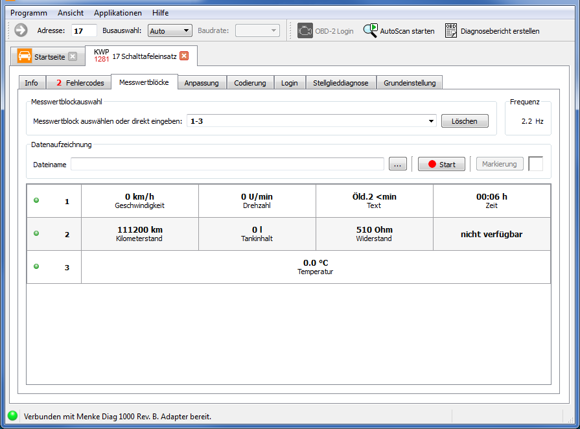Close the Startseite tab

click(x=73, y=56)
